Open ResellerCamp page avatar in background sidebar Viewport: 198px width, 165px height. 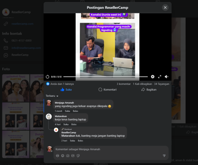[6, 12]
